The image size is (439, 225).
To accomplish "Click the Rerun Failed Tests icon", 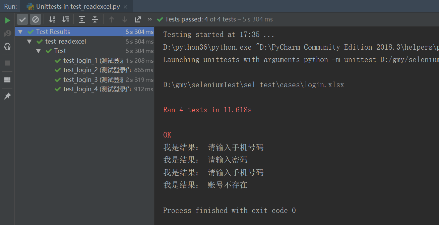I will point(7,34).
